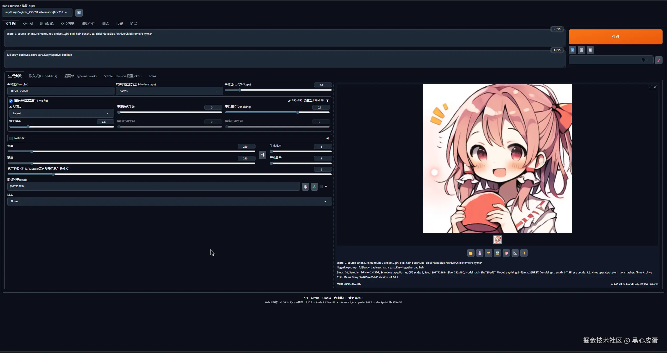Image resolution: width=667 pixels, height=353 pixels.
Task: Open the Gradio link in the footer
Action: (326, 298)
